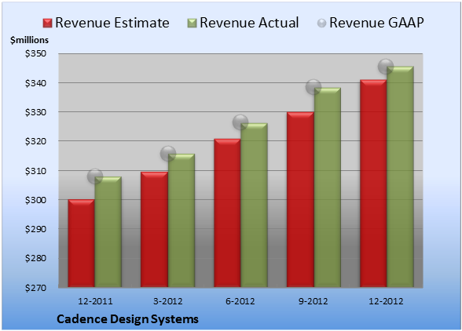Screen dimensions: 462x331
Task: Click the $320 axis value
Action: click(35, 141)
